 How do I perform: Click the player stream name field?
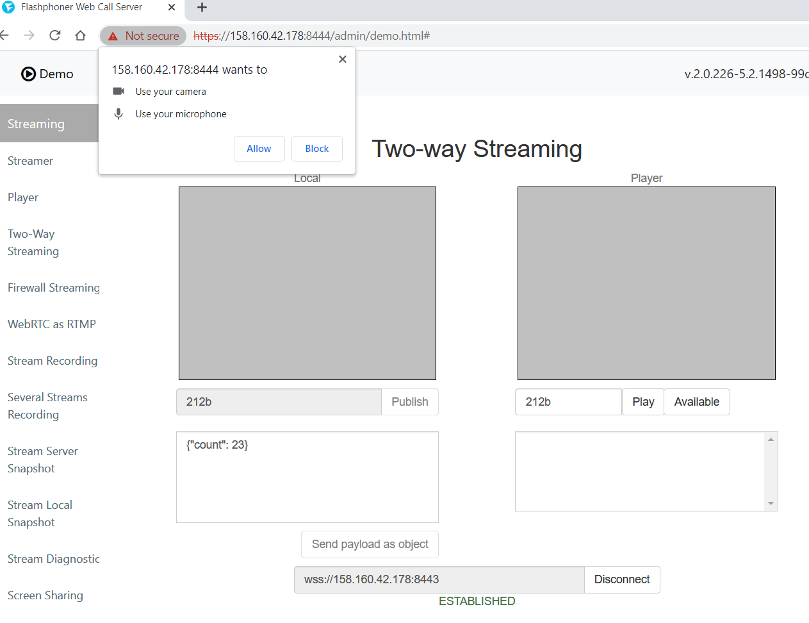(x=568, y=402)
